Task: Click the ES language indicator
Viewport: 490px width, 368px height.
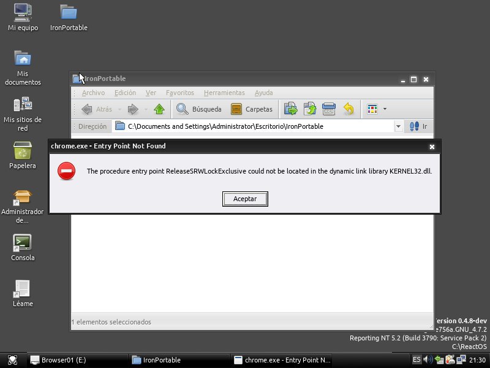Action: 417,359
